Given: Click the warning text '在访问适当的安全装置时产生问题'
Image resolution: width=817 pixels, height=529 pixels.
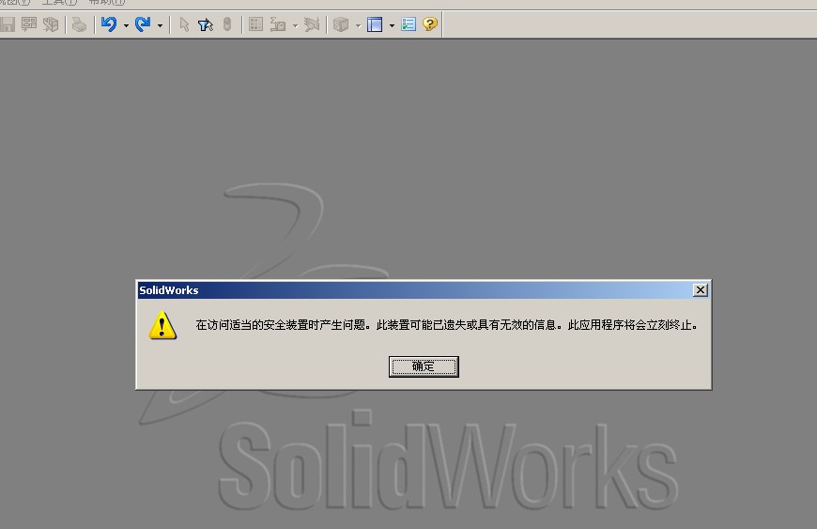Looking at the screenshot, I should pos(281,325).
